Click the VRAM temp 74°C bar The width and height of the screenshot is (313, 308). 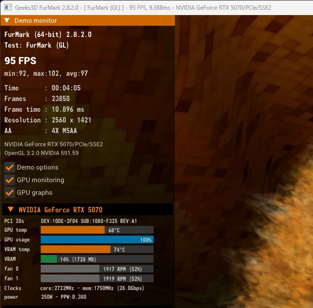pos(97,249)
